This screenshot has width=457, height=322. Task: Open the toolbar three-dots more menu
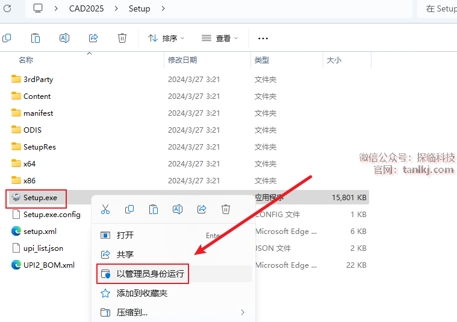263,38
